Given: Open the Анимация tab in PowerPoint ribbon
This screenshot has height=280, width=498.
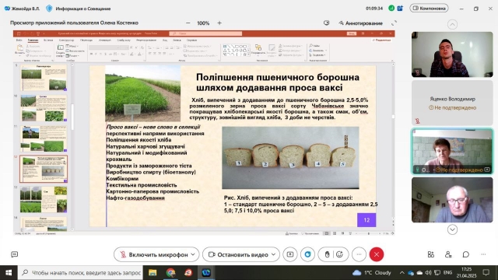Looking at the screenshot, I should click(x=105, y=40).
